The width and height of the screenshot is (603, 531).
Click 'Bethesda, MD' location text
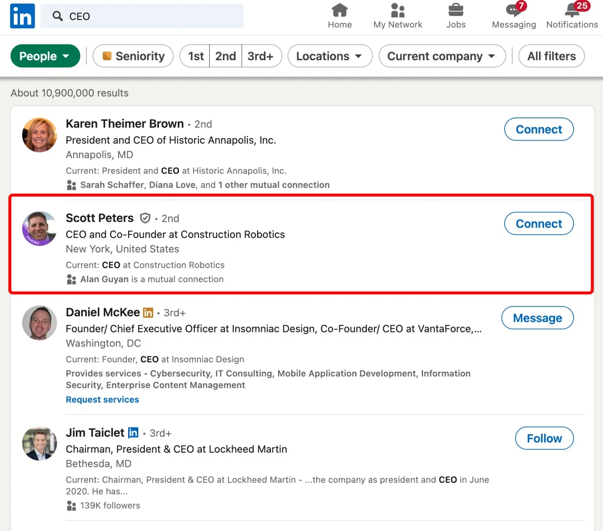coord(98,464)
